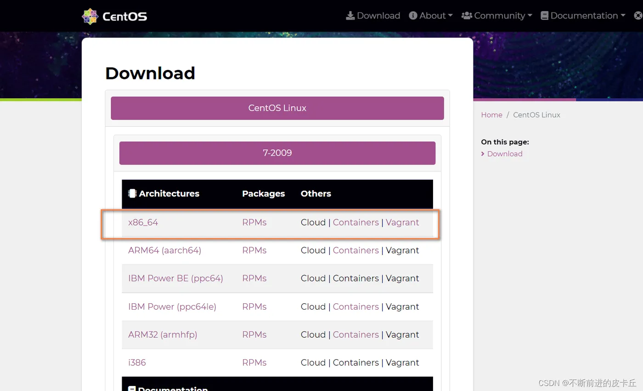Image resolution: width=643 pixels, height=391 pixels.
Task: Expand the About dropdown menu
Action: 431,16
